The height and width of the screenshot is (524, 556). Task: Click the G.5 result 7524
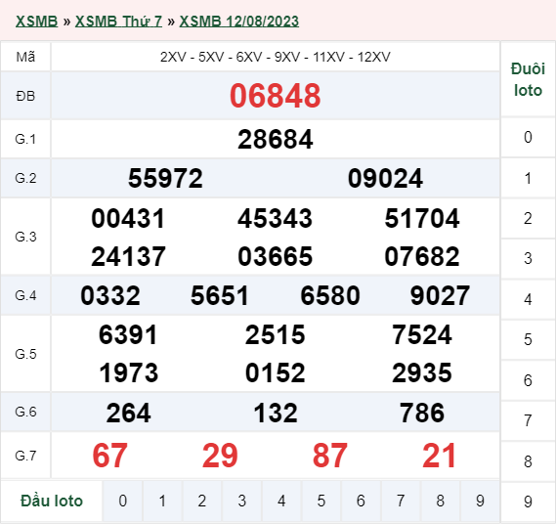point(422,334)
